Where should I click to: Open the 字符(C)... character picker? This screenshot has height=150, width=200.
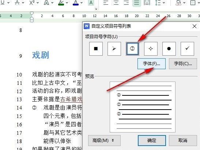click(183, 64)
